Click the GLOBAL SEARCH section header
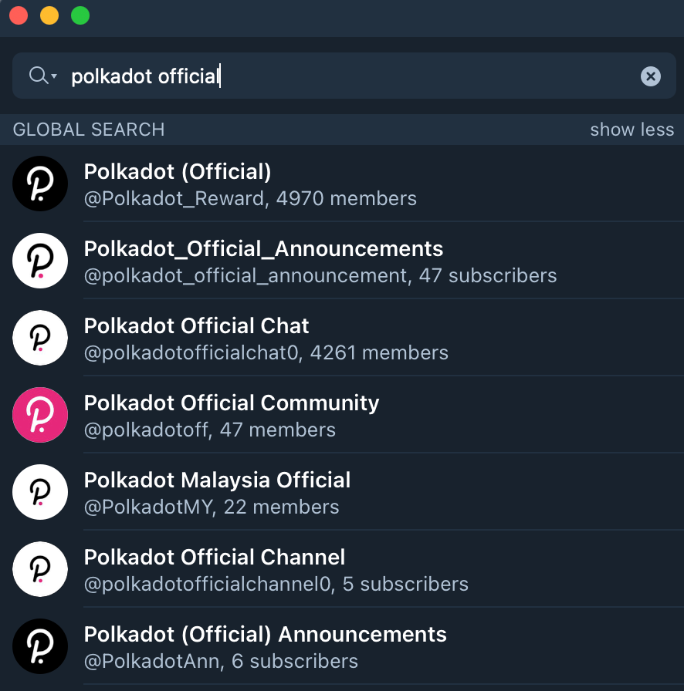 click(x=89, y=130)
